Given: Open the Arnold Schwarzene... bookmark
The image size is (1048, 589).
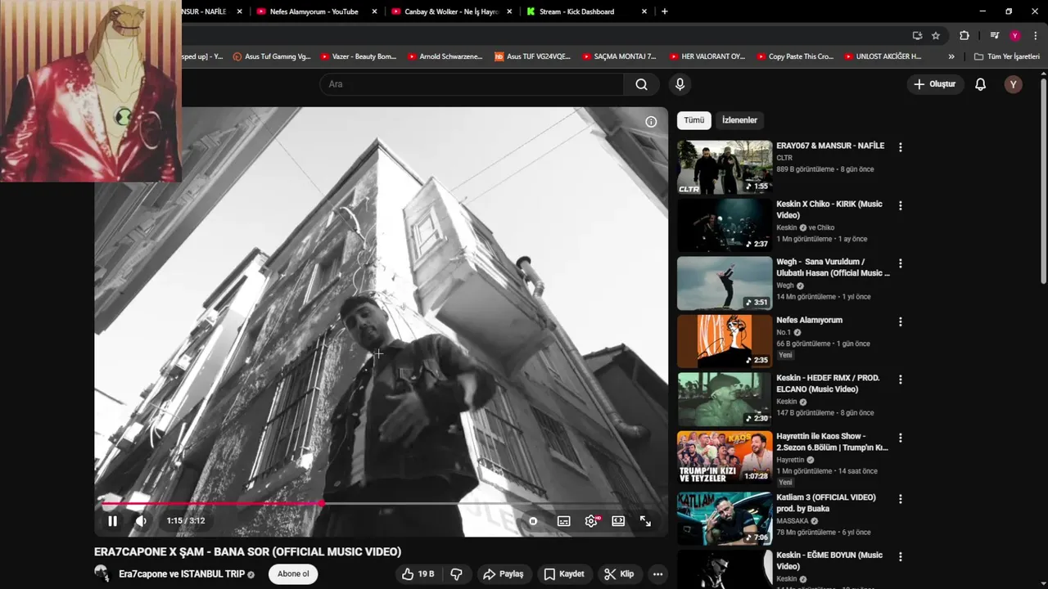Looking at the screenshot, I should (x=445, y=56).
